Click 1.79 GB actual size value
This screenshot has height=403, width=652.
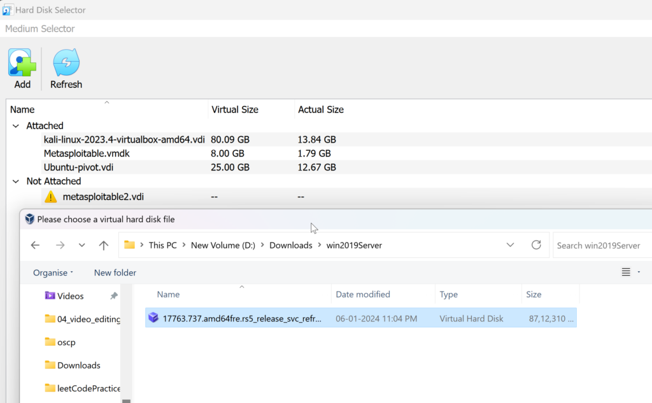pyautogui.click(x=314, y=153)
